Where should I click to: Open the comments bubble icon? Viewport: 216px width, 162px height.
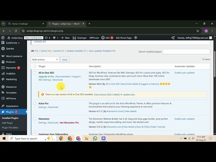point(54,38)
